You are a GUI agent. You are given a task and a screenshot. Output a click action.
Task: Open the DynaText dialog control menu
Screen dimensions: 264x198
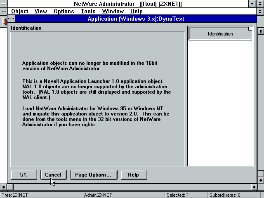point(11,19)
